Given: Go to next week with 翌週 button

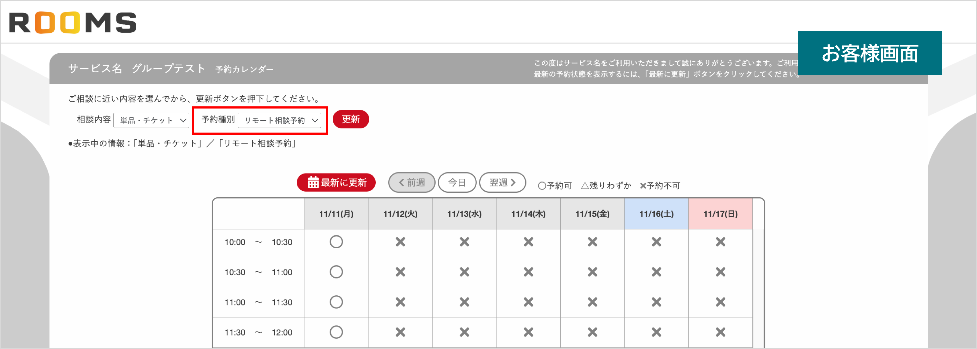Looking at the screenshot, I should click(502, 182).
